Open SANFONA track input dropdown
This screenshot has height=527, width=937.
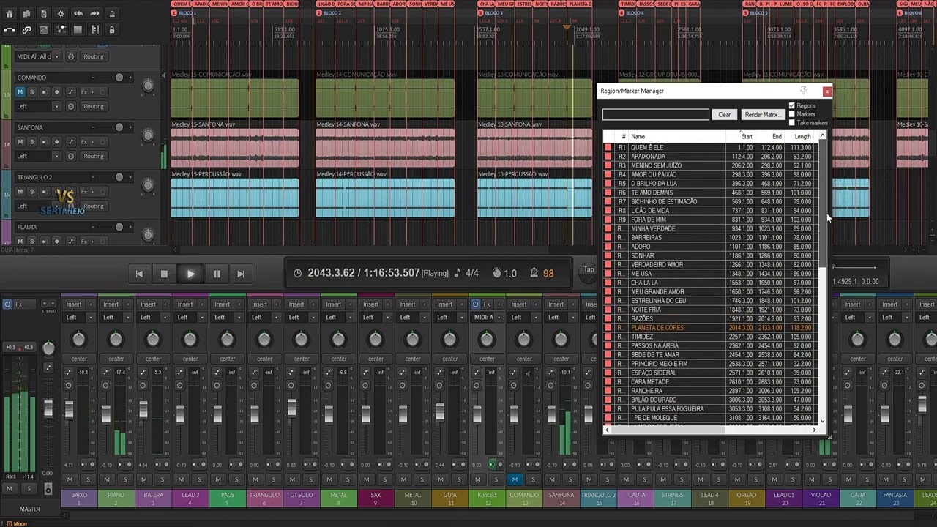coord(38,156)
